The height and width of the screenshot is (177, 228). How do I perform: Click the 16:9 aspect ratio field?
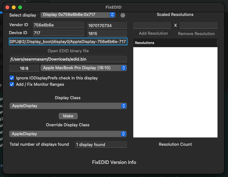point(24,68)
